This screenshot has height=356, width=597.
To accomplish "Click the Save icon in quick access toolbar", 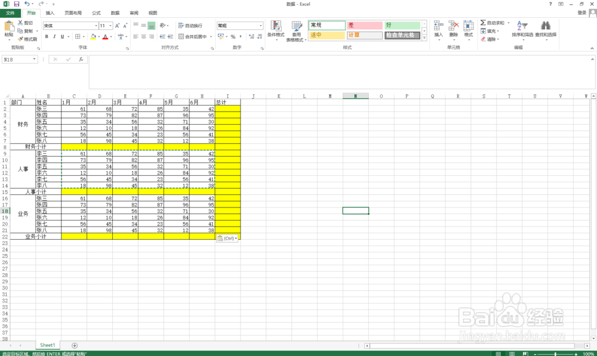I will (x=16, y=4).
